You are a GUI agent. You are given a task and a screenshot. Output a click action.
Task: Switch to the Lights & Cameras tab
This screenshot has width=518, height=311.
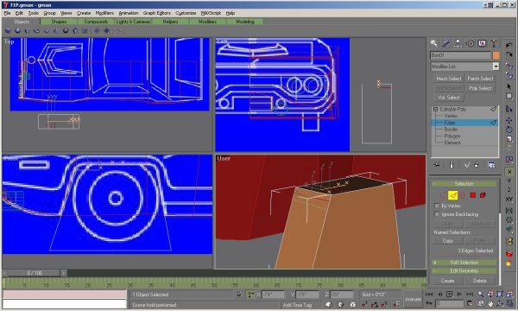point(133,22)
